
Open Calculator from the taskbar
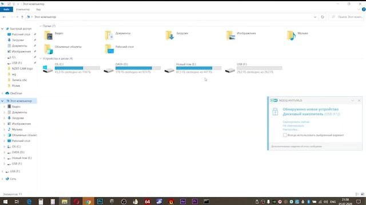click(41, 202)
